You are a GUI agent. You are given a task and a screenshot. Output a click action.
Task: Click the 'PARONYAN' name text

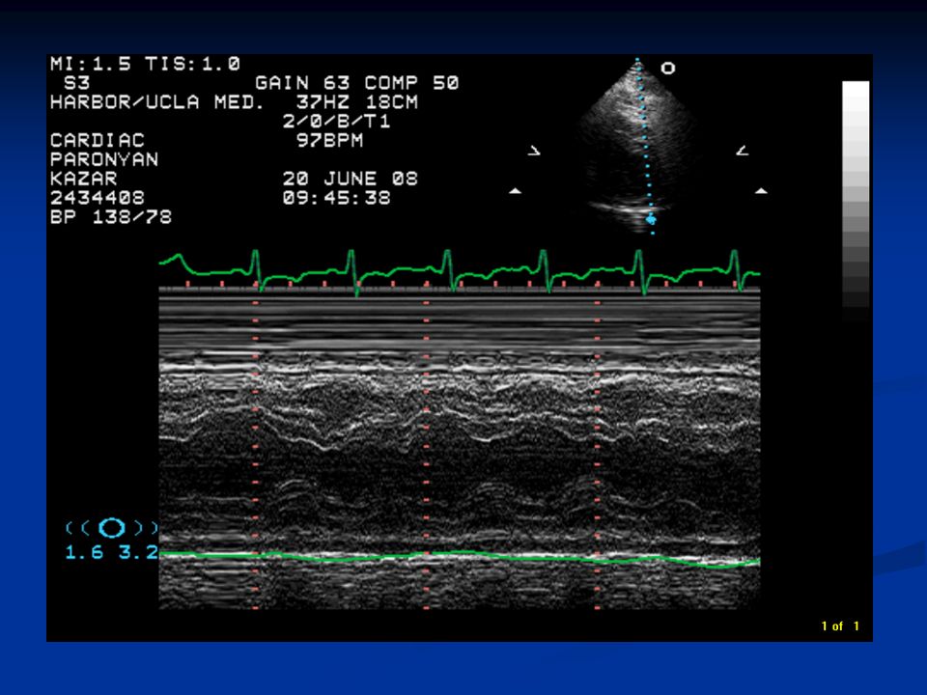pyautogui.click(x=104, y=159)
